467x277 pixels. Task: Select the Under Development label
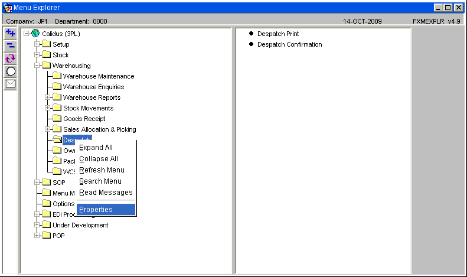[80, 225]
